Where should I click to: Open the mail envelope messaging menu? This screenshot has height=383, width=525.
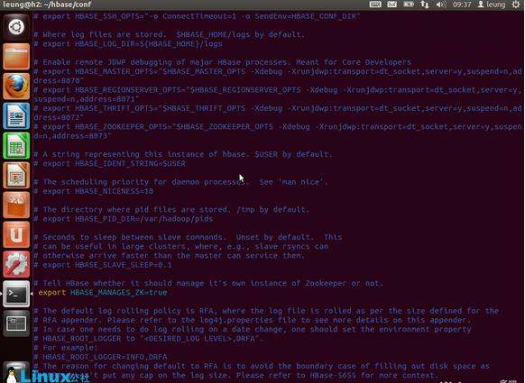pos(392,5)
